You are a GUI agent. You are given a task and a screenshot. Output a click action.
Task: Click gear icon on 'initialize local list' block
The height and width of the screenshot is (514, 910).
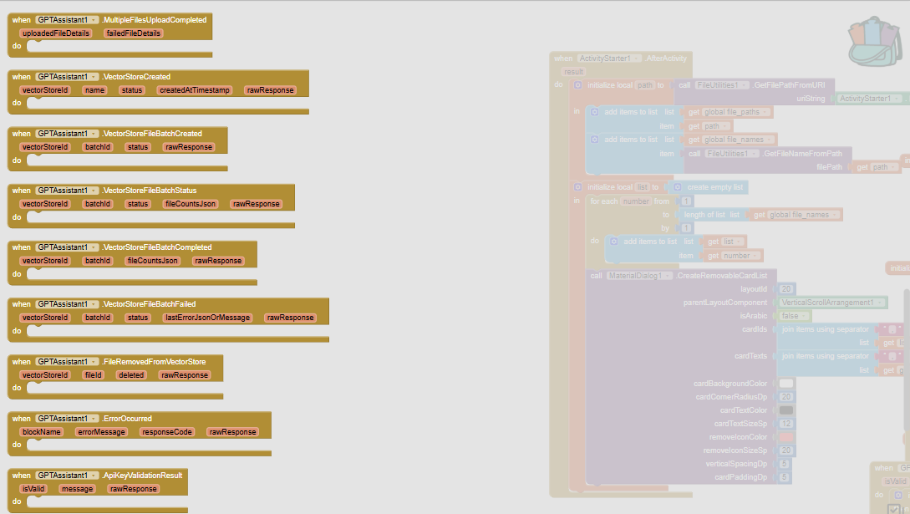pos(577,187)
